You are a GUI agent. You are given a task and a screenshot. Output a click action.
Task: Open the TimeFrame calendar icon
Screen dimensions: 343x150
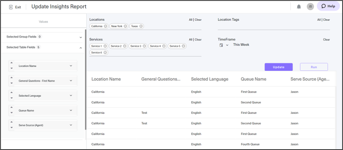tap(221, 45)
